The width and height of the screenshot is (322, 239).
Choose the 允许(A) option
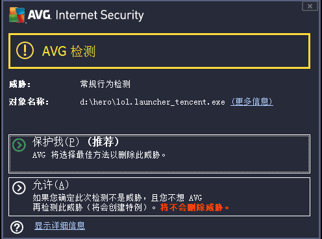tap(159, 197)
